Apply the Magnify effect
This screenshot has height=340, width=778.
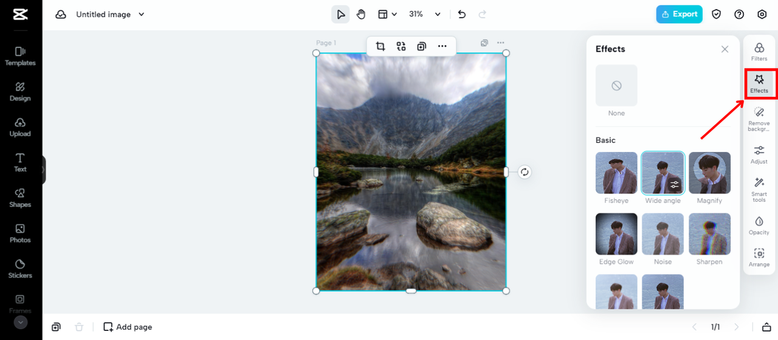tap(709, 173)
